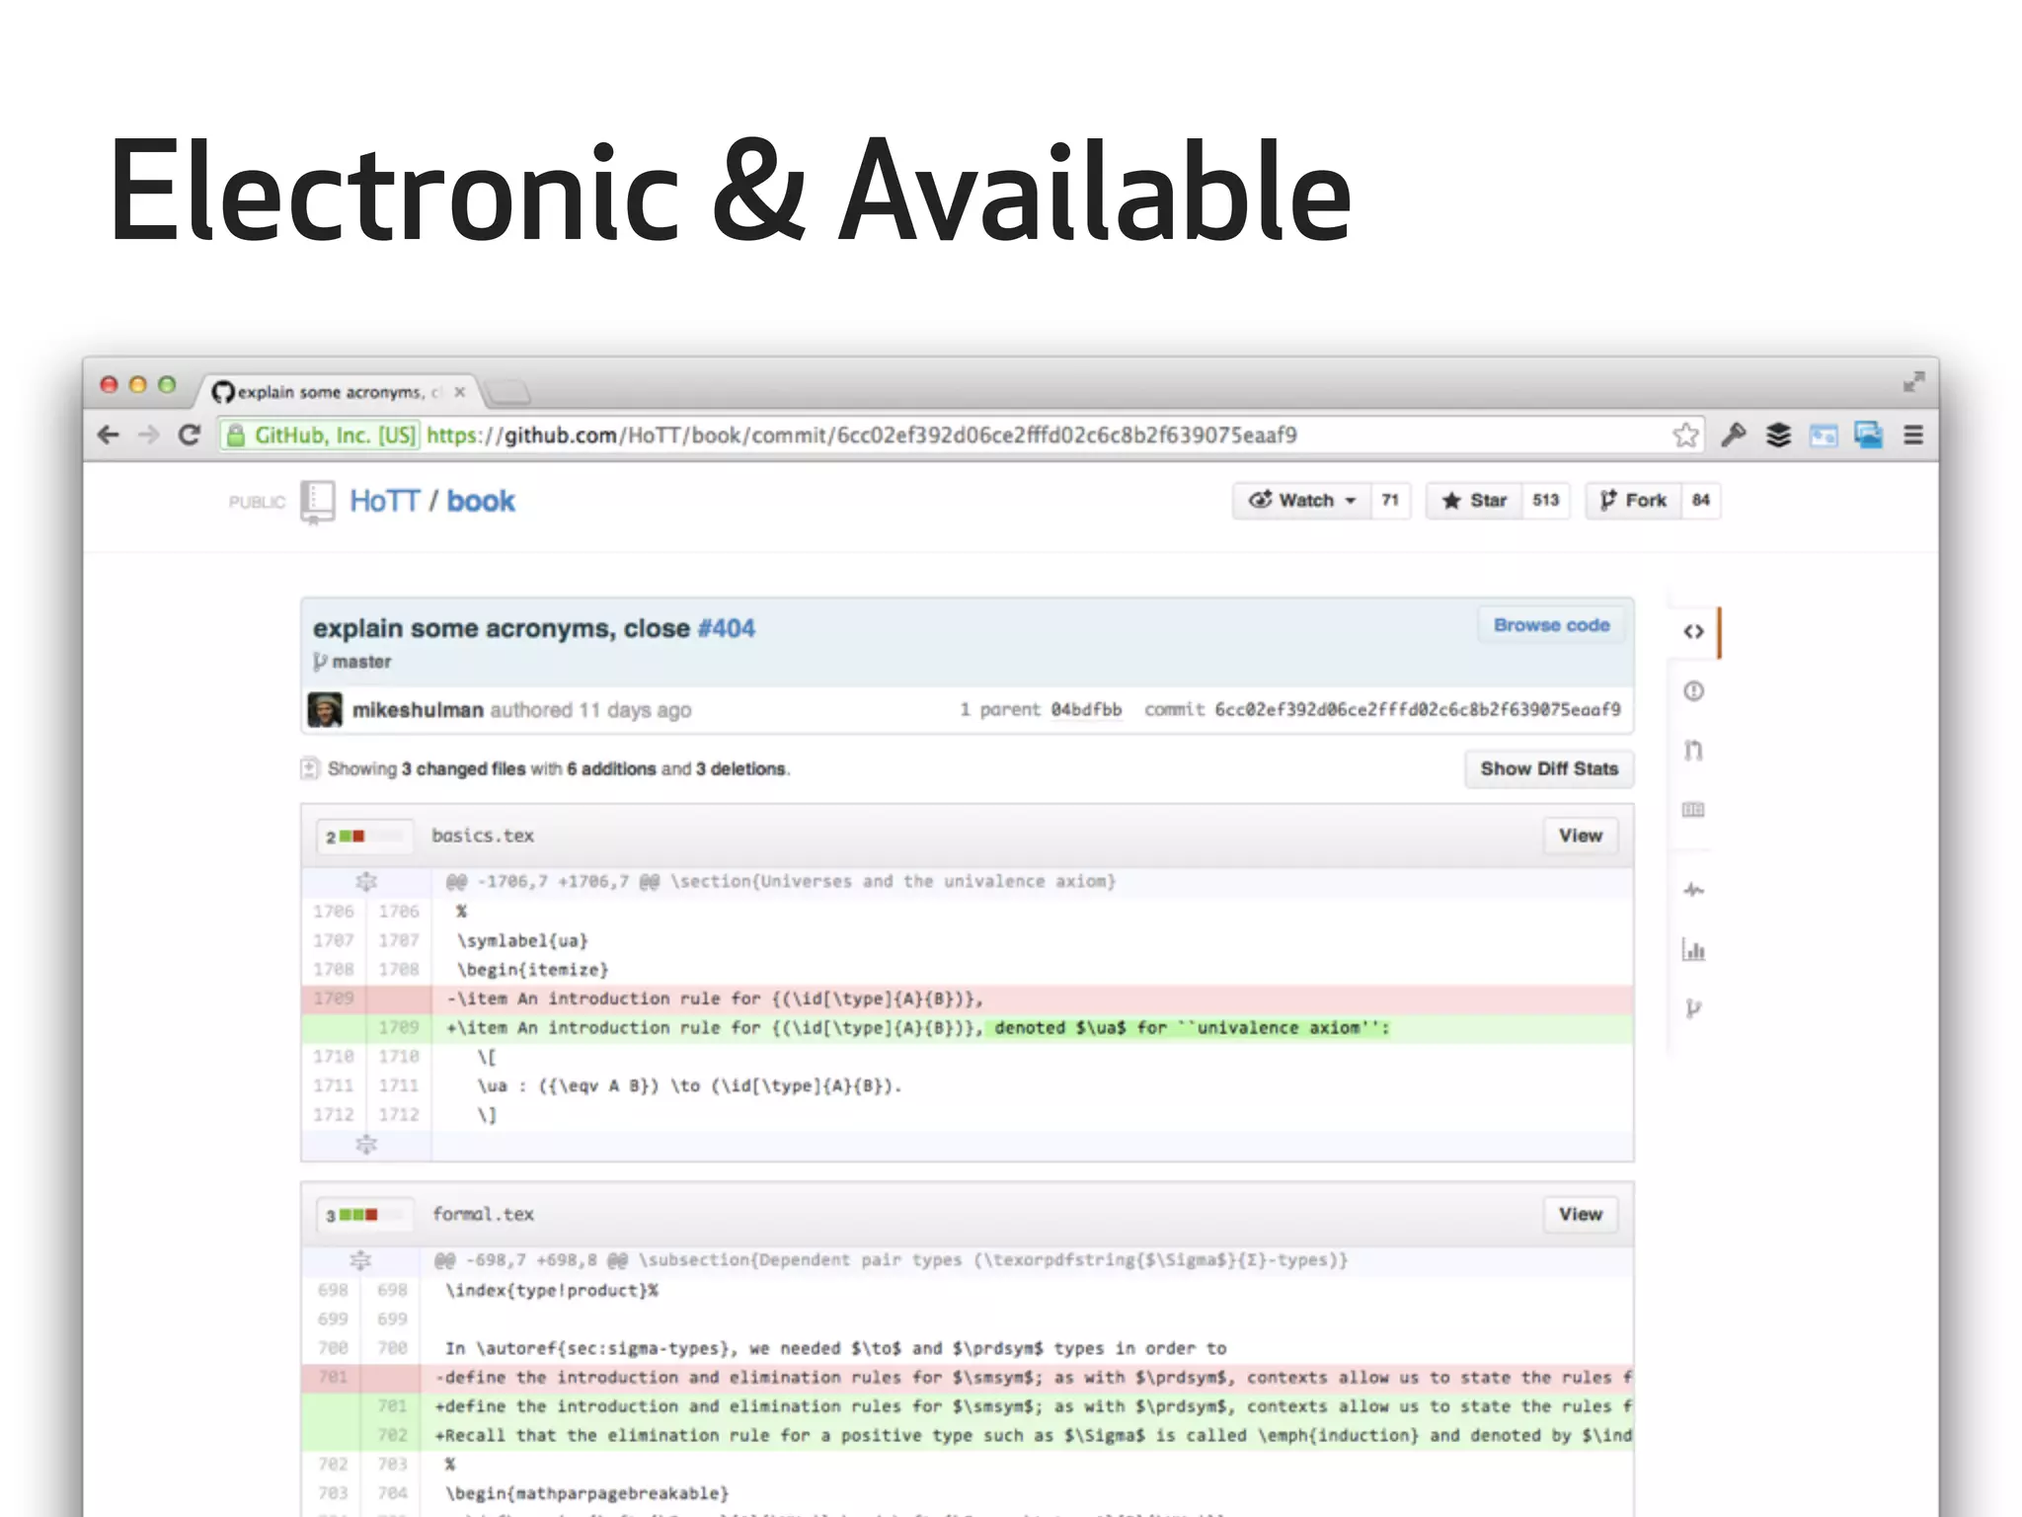Click the browser back arrow
The image size is (2022, 1517).
point(109,435)
